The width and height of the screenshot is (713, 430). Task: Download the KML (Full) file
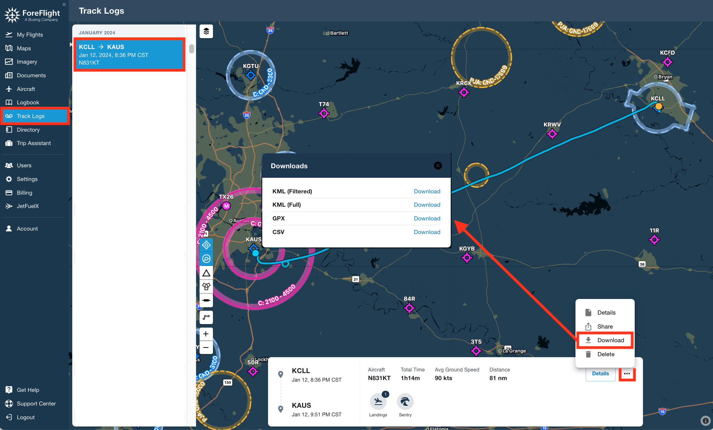coord(427,205)
